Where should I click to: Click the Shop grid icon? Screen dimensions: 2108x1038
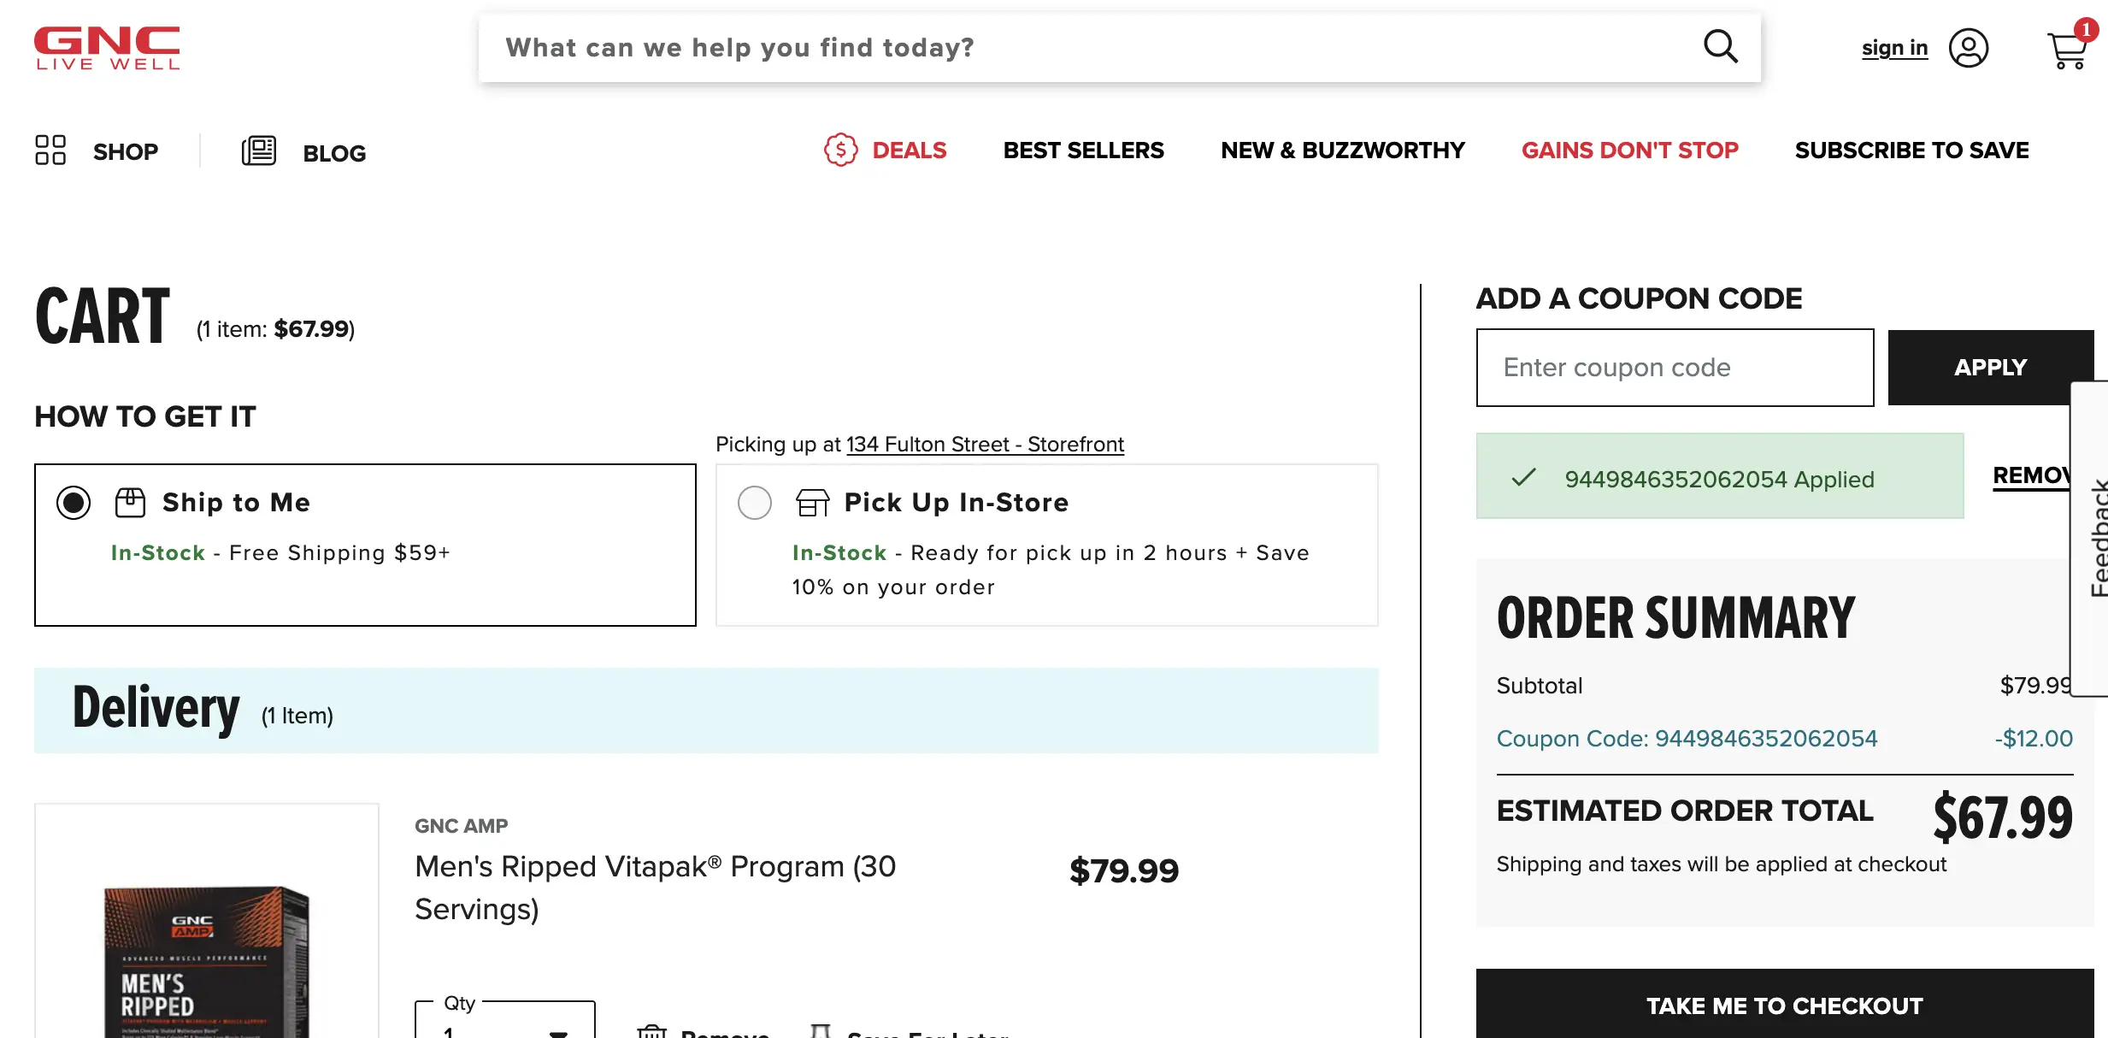click(x=50, y=150)
